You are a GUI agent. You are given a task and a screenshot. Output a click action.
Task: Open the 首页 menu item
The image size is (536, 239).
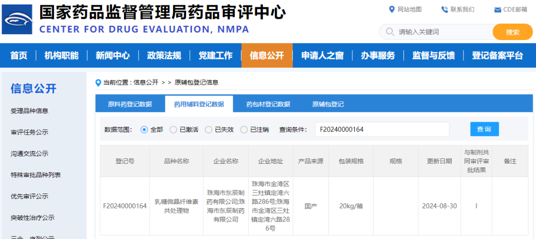pos(19,55)
